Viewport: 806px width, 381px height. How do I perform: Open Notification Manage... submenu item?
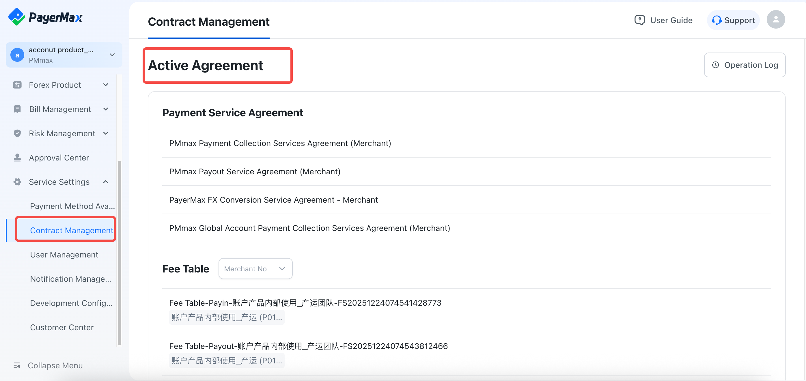tap(71, 279)
